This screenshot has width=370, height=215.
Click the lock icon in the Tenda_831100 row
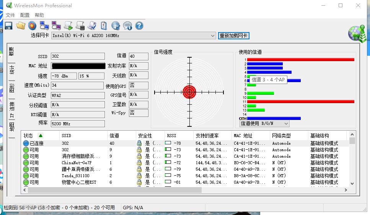[139, 176]
